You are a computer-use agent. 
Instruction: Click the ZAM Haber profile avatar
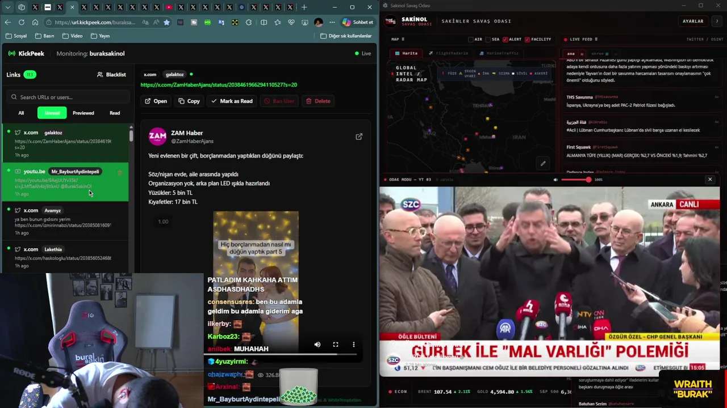point(157,137)
